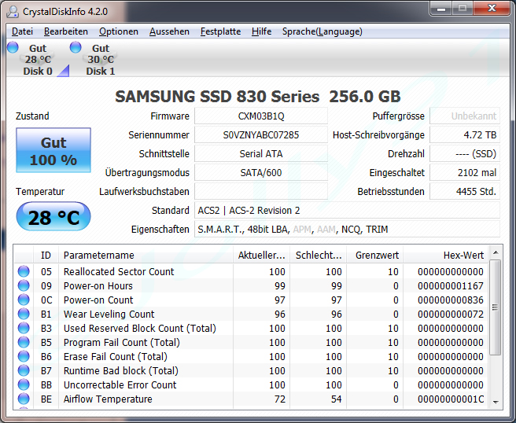Screen dimensions: 516x423
Task: Click the Standard field ACS2 | ACS-2 Revision 2
Action: (x=347, y=211)
